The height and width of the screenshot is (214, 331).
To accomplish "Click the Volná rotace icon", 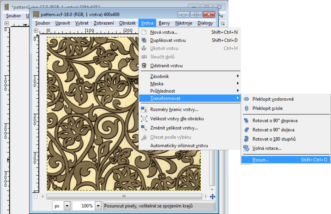I will (247, 148).
